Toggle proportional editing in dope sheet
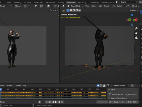This screenshot has height=107, width=142. [x=132, y=86]
